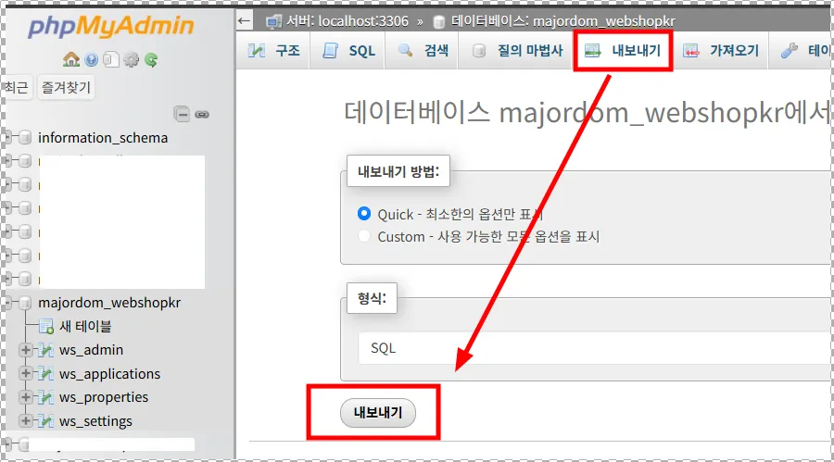Click the green reload navigation icon

[151, 59]
